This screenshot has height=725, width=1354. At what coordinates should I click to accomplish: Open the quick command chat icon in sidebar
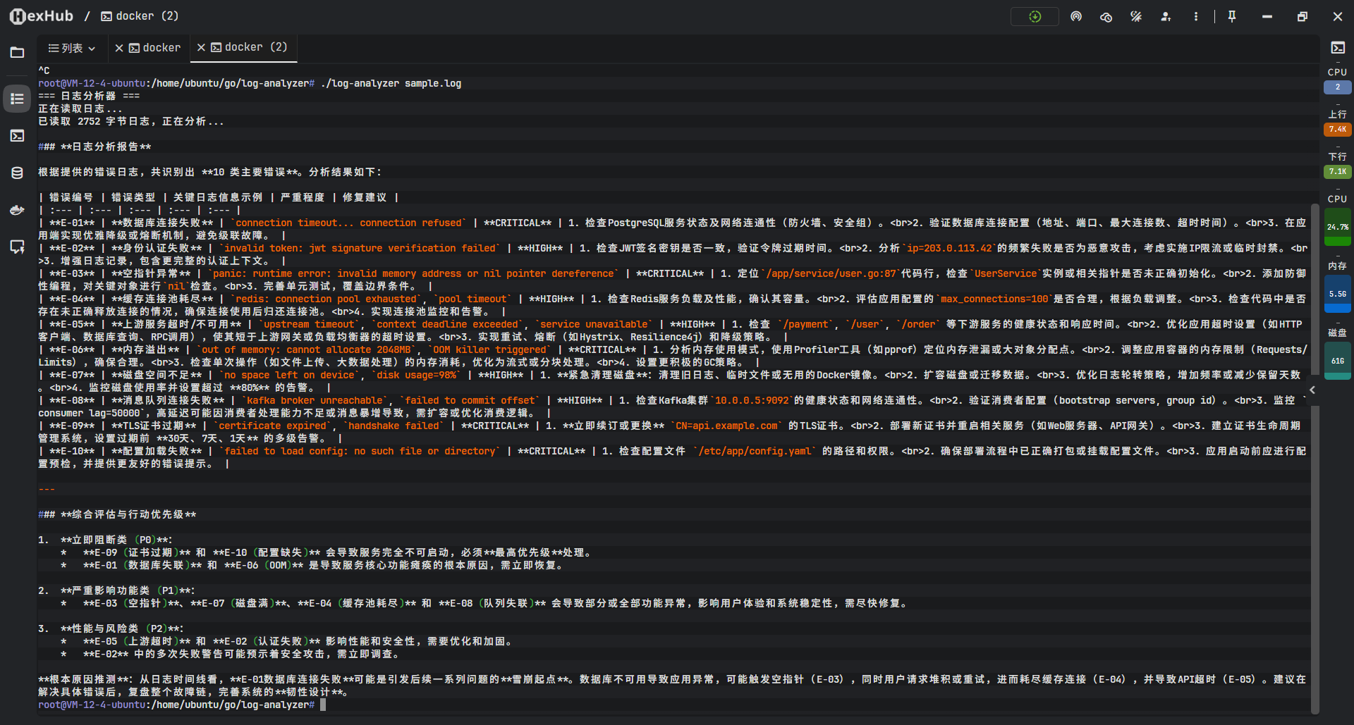(17, 247)
